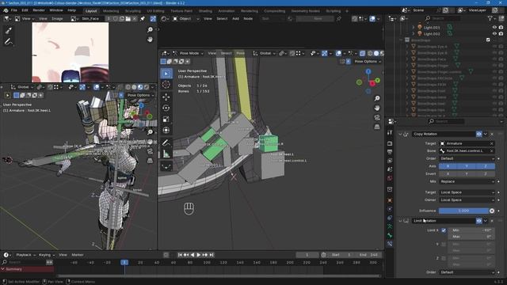Activate the Transform tool in the main viewport

[x=166, y=130]
